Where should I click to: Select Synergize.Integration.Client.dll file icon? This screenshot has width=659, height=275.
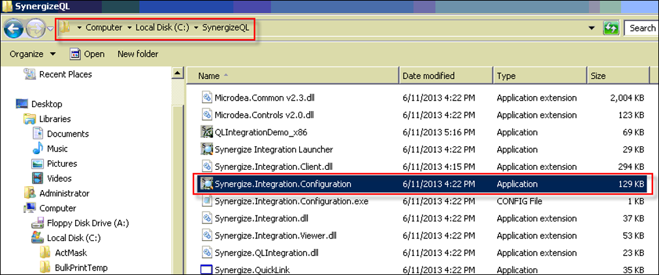pyautogui.click(x=206, y=167)
